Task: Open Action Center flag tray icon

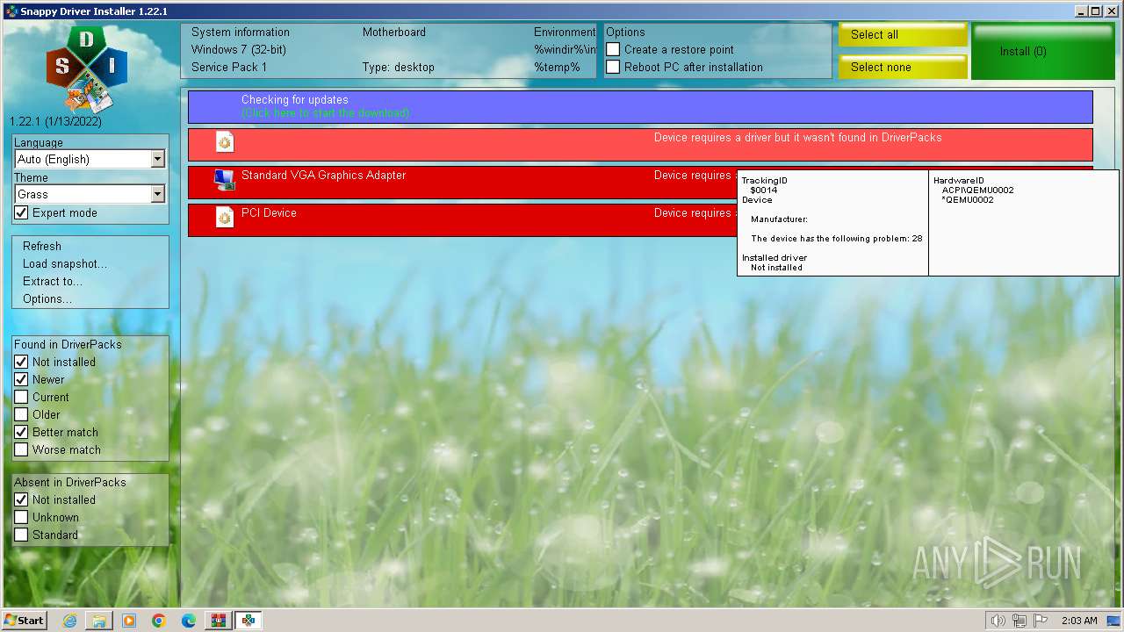Action: (1041, 621)
